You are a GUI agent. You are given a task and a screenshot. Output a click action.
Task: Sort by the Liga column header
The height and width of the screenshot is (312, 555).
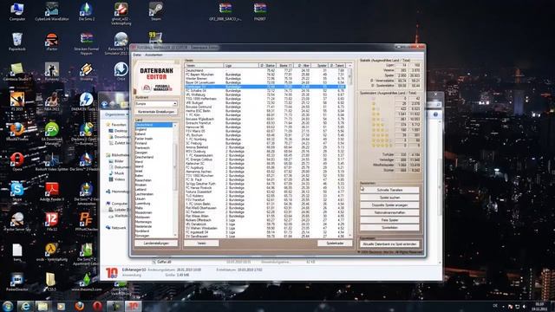(x=241, y=66)
